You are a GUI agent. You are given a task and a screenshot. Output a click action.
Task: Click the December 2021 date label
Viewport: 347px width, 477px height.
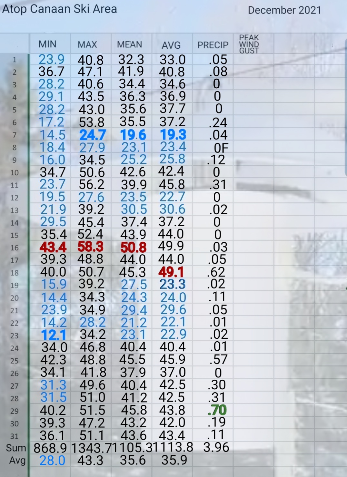284,10
